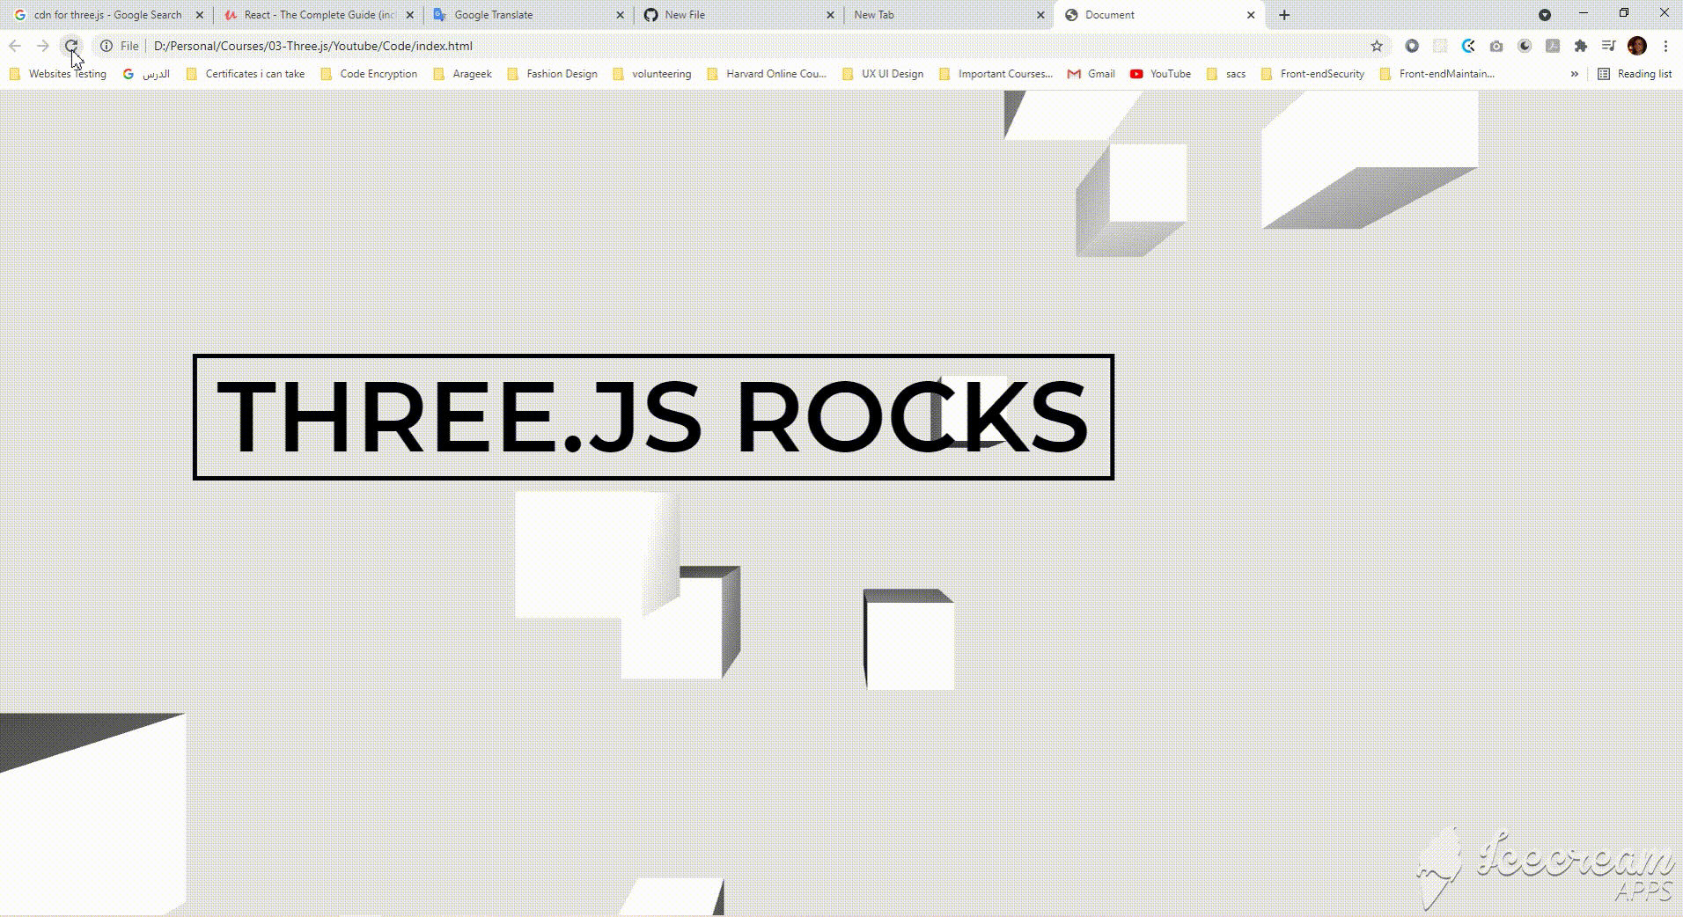Image resolution: width=1683 pixels, height=917 pixels.
Task: Click the back navigation arrow
Action: click(x=15, y=46)
